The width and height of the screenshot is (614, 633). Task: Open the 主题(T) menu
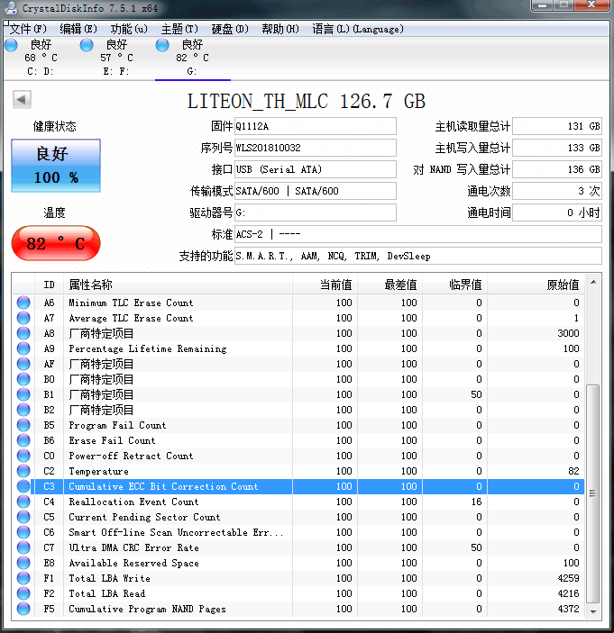[179, 29]
